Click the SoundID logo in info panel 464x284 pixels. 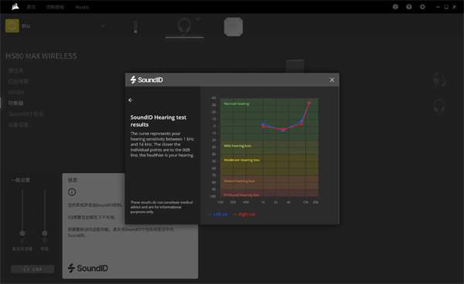coord(88,268)
